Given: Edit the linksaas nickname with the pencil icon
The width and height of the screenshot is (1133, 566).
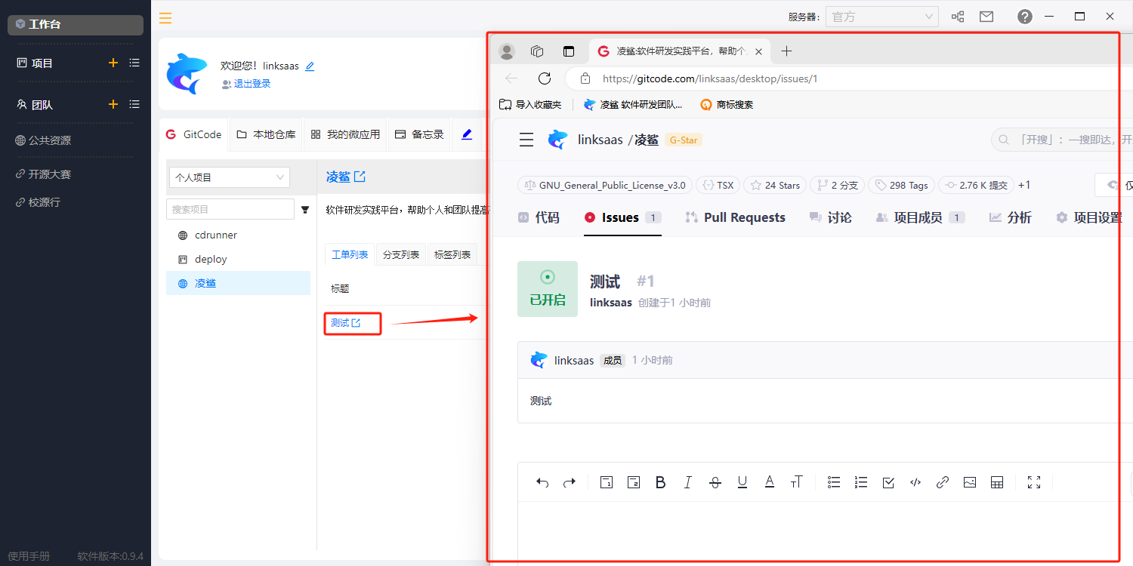Looking at the screenshot, I should click(310, 66).
